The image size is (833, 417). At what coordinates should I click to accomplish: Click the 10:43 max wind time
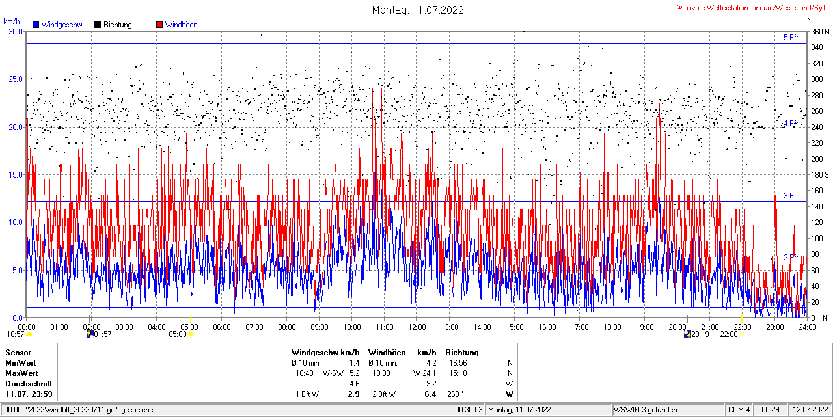[x=305, y=373]
